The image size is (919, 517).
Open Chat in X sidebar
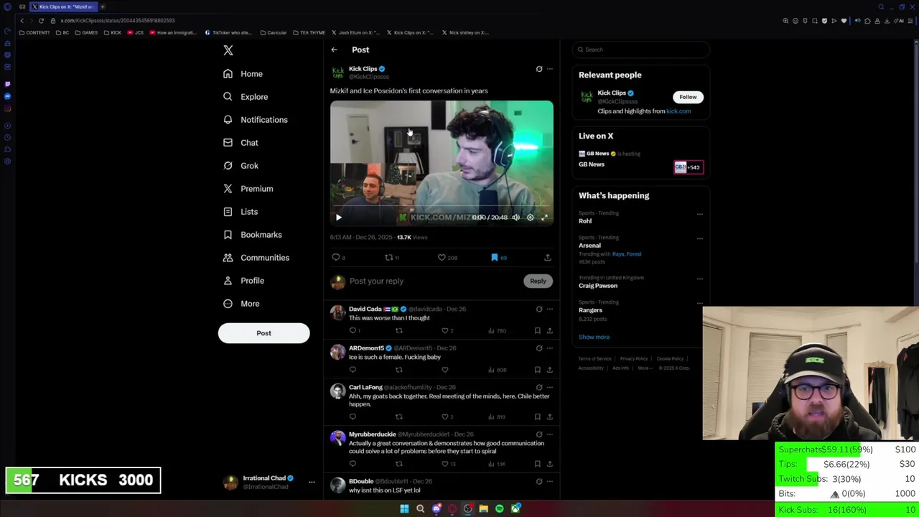click(x=240, y=143)
